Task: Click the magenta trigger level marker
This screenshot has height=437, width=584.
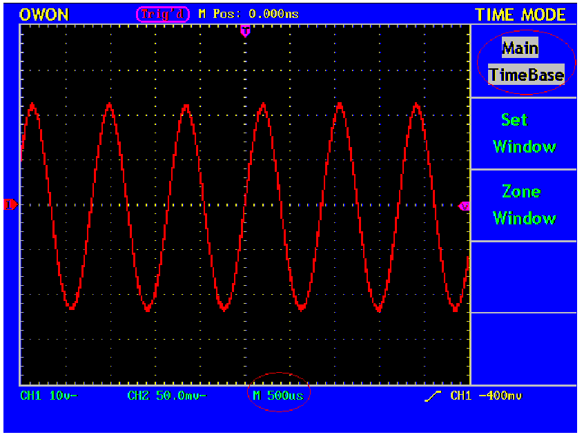Action: click(464, 206)
